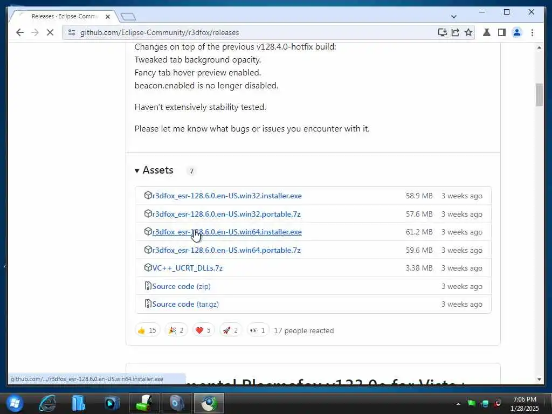Screen dimensions: 552x414
Task: Click package icon beside win32.installer.exe
Action: (148, 195)
